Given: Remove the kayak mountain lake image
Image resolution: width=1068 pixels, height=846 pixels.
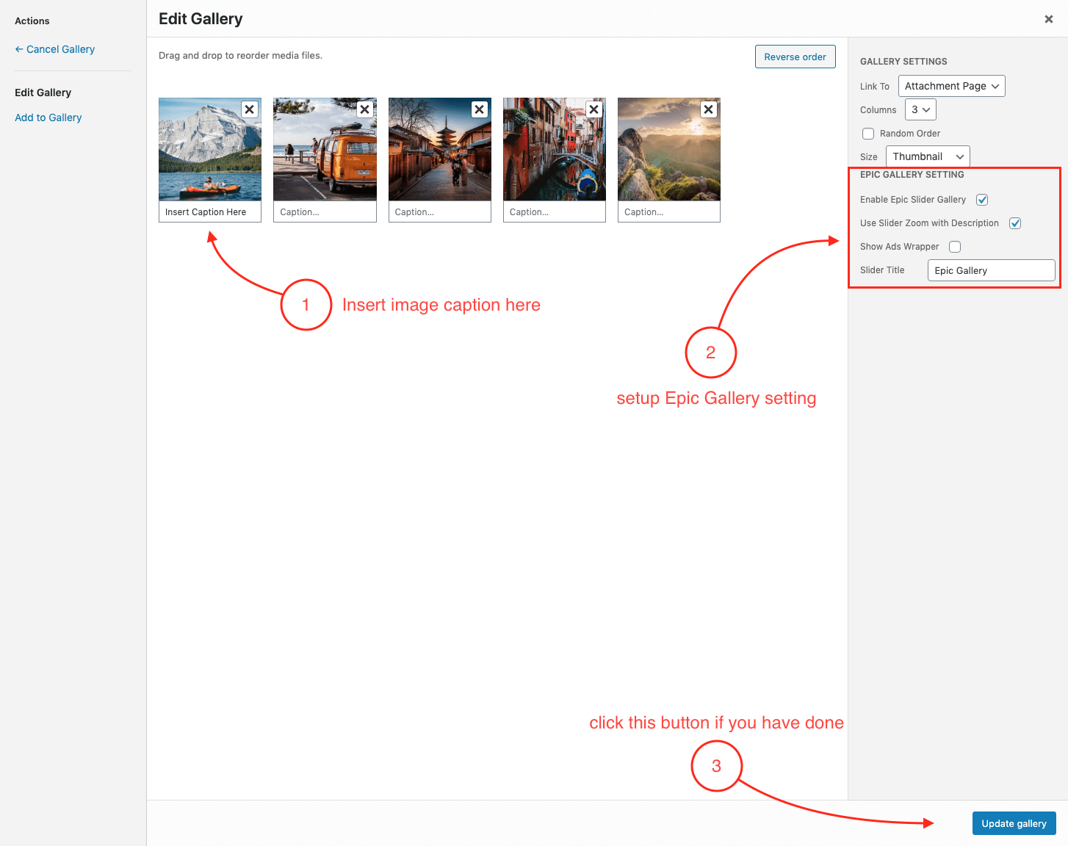Looking at the screenshot, I should coord(250,109).
